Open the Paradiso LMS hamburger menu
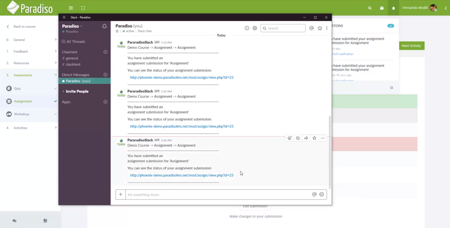Screen dimensions: 450x228 [x=71, y=8]
